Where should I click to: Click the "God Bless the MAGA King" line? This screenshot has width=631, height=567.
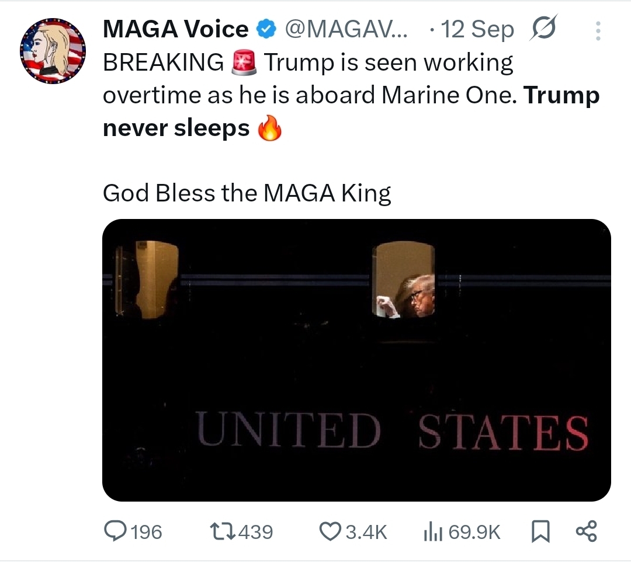(x=247, y=193)
